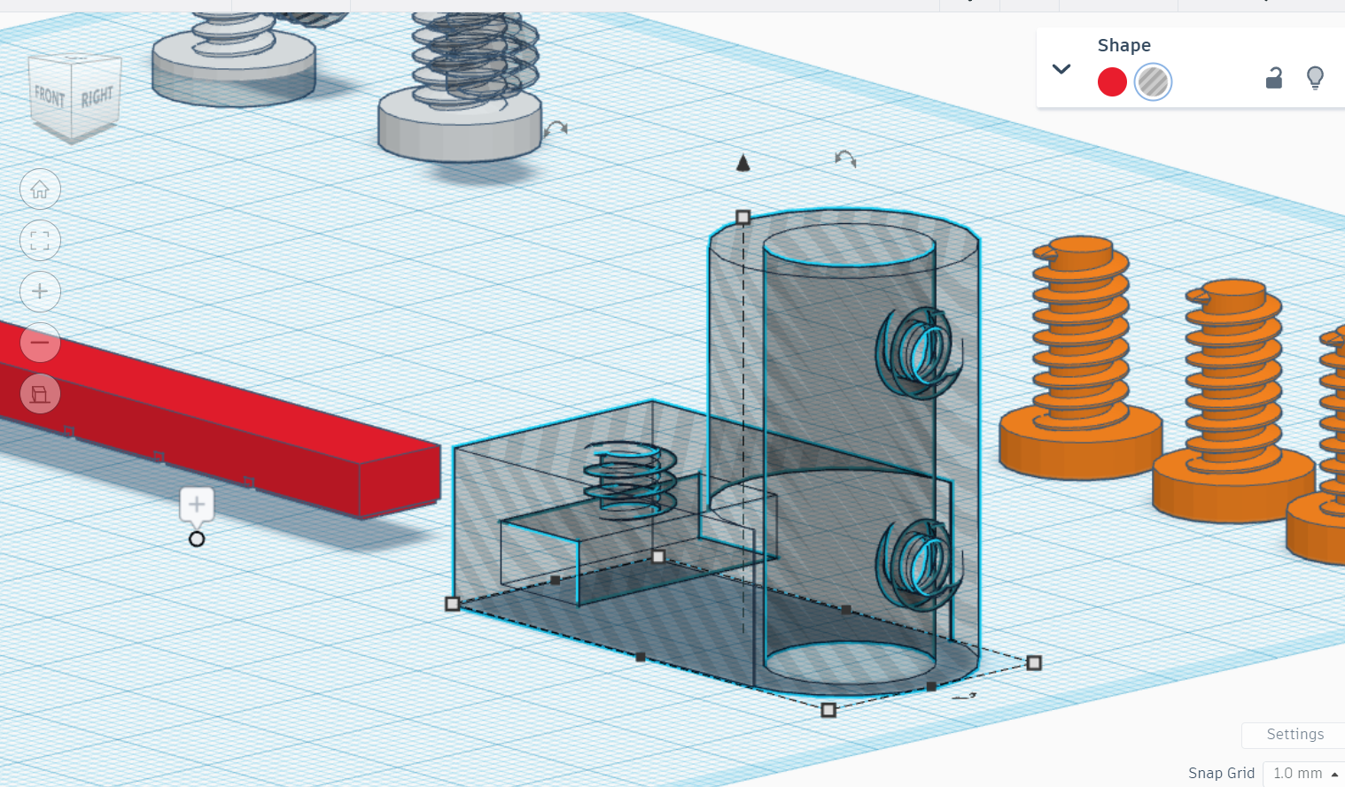The width and height of the screenshot is (1345, 787).
Task: Toggle the perspective/orthographic view button
Action: pyautogui.click(x=40, y=394)
